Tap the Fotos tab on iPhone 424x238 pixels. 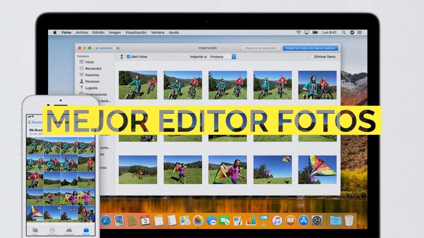(35, 231)
